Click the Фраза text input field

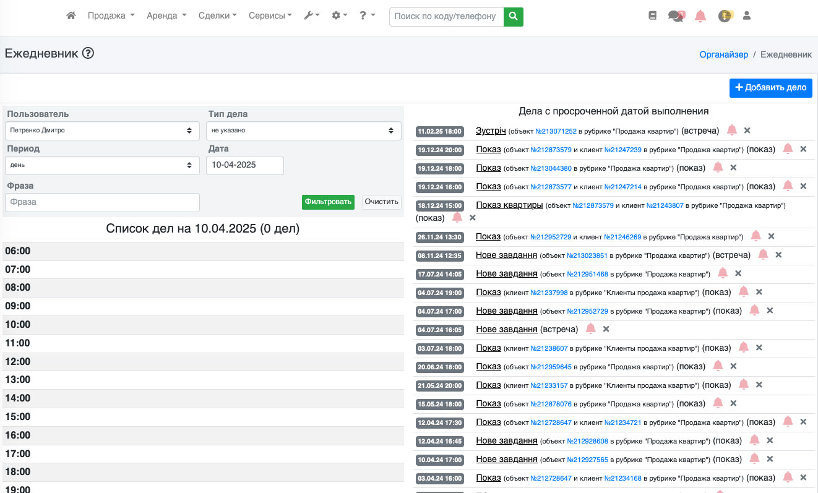pos(102,202)
